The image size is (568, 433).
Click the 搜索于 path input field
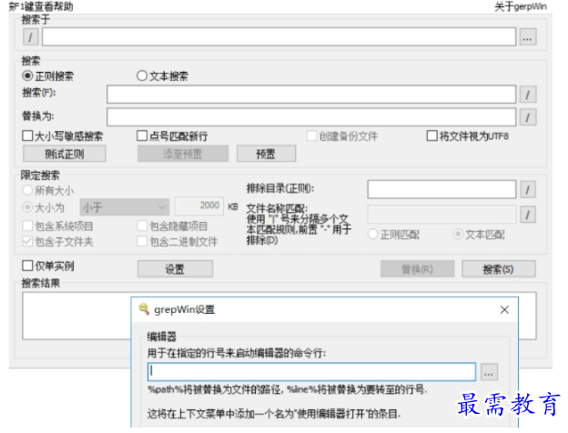pos(279,36)
